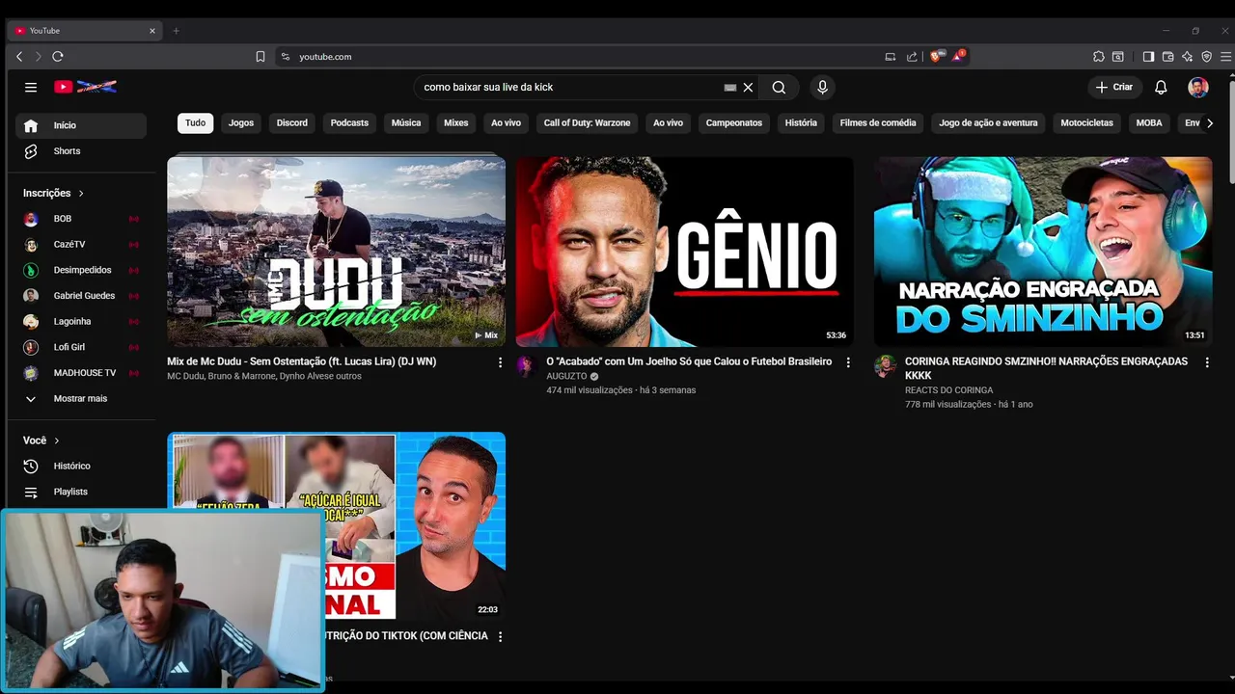Image resolution: width=1235 pixels, height=694 pixels.
Task: Open a new browser tab
Action: click(176, 31)
